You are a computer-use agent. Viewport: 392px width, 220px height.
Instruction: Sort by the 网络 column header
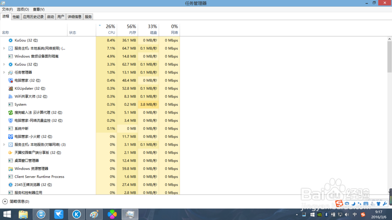[169, 29]
